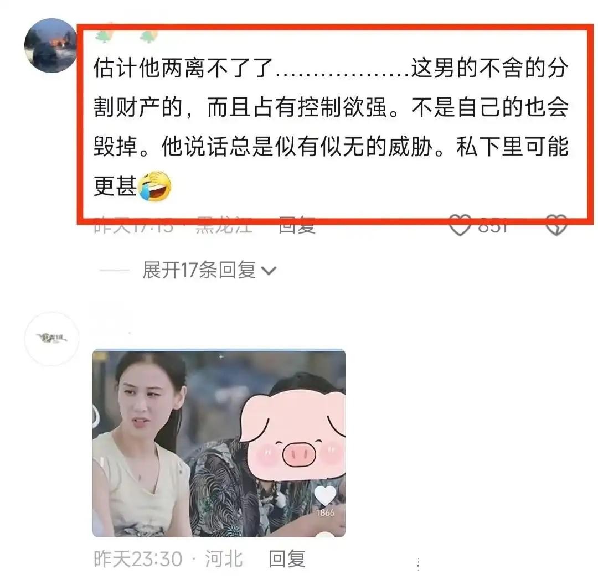Click the 1866 count on the image
Image resolution: width=598 pixels, height=585 pixels.
pyautogui.click(x=325, y=513)
